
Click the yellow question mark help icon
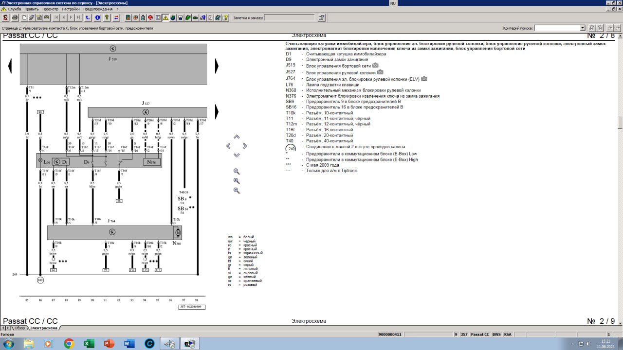[x=107, y=18]
